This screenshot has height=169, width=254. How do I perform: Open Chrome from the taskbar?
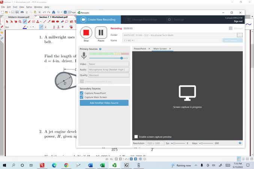(x=66, y=165)
